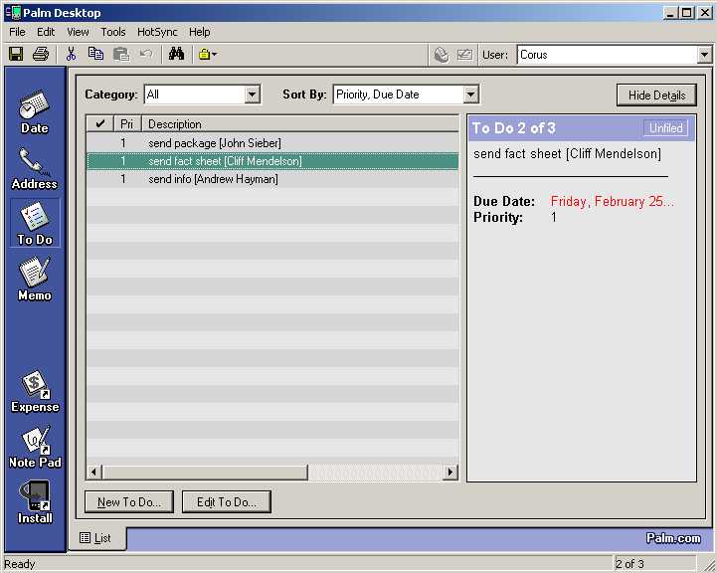Open the Memo sidebar icon
This screenshot has height=573, width=717.
pos(35,279)
